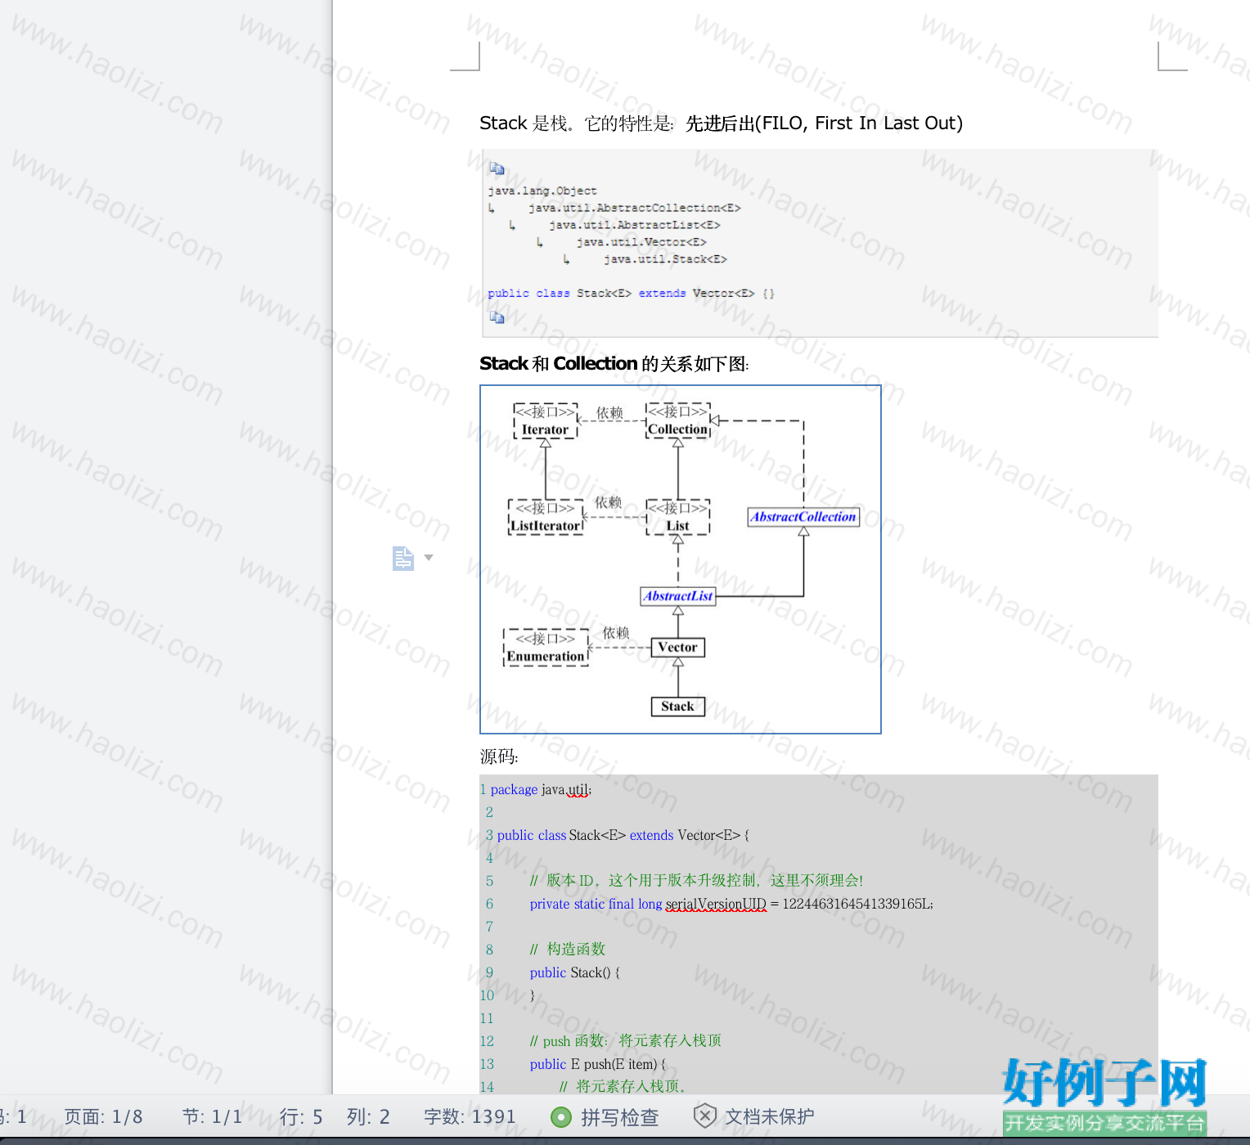
Task: Click the '// 构造函数' comment line
Action: (568, 950)
